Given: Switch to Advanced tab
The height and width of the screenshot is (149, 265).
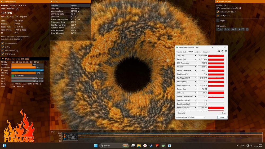Looking at the screenshot, I should [198, 52].
